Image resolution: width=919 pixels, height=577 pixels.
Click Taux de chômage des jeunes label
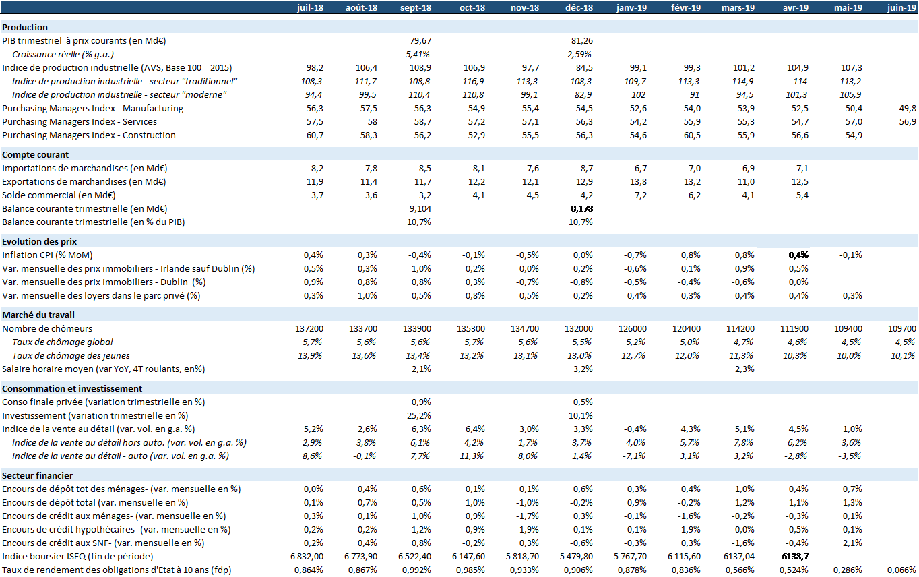click(71, 355)
